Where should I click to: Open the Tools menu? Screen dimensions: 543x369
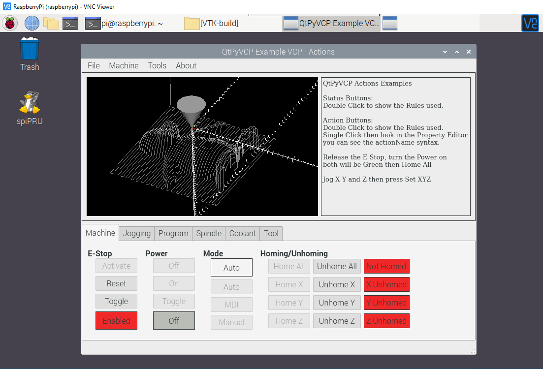(157, 65)
